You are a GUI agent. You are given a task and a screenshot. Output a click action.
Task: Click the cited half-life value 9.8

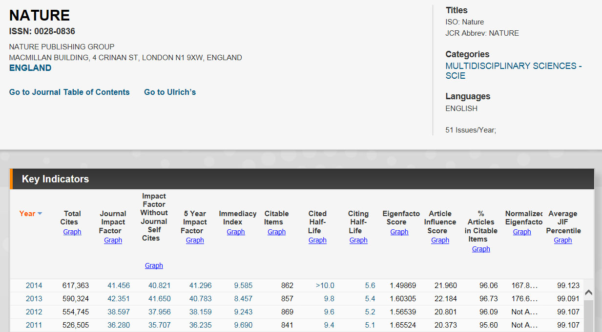click(329, 299)
